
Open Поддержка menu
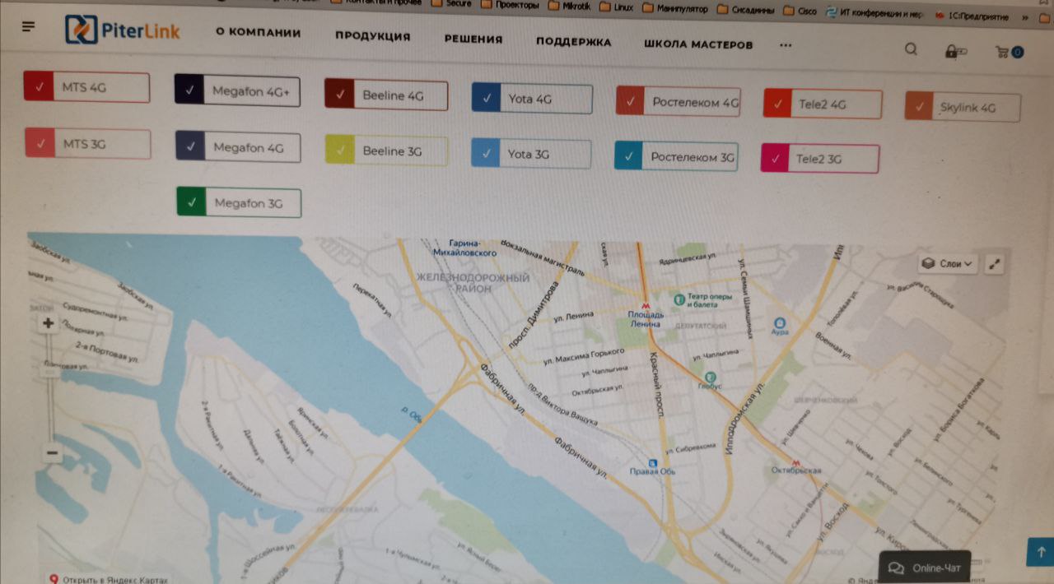coord(573,41)
